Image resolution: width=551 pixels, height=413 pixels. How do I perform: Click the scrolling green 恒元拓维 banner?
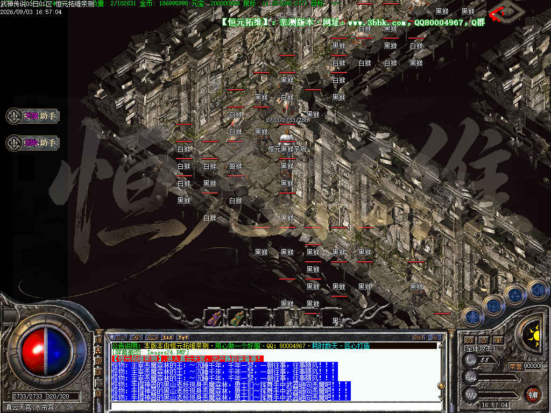(353, 22)
